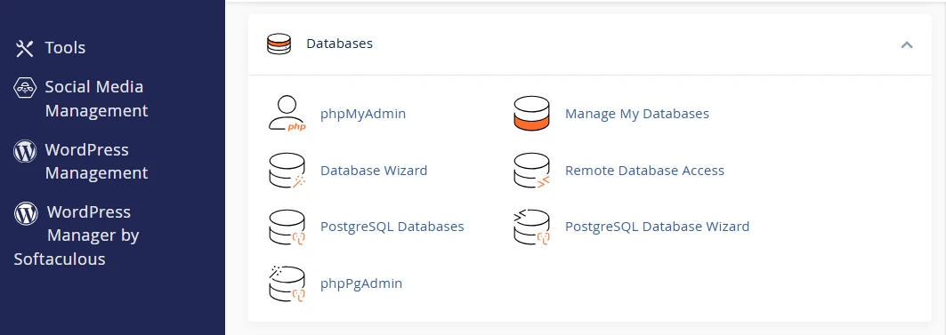The height and width of the screenshot is (335, 946).
Task: Open the PostgreSQL Database Wizard icon
Action: click(531, 227)
